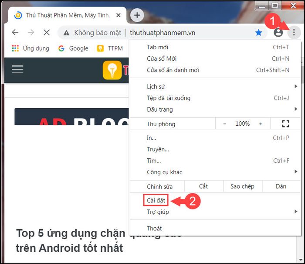Click the three-dot Chrome menu button
Screen dimensions: 305x264
[x=294, y=32]
